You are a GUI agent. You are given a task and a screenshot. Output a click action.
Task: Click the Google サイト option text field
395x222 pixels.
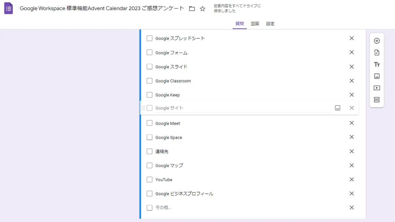click(243, 108)
